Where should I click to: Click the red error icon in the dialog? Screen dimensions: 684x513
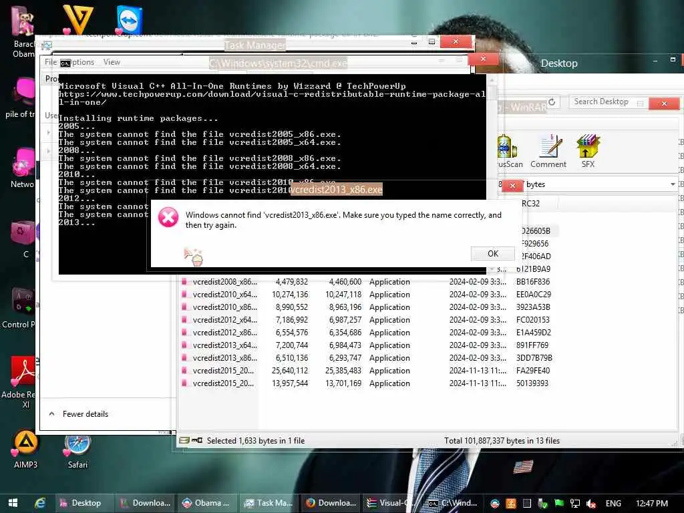168,217
